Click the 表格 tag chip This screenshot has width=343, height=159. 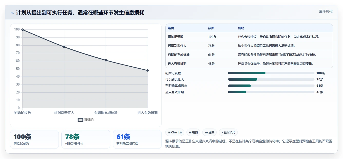(x=193, y=132)
